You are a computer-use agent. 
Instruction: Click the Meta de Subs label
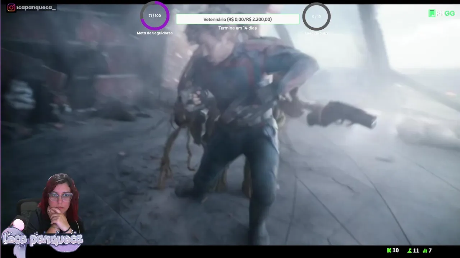(x=316, y=33)
